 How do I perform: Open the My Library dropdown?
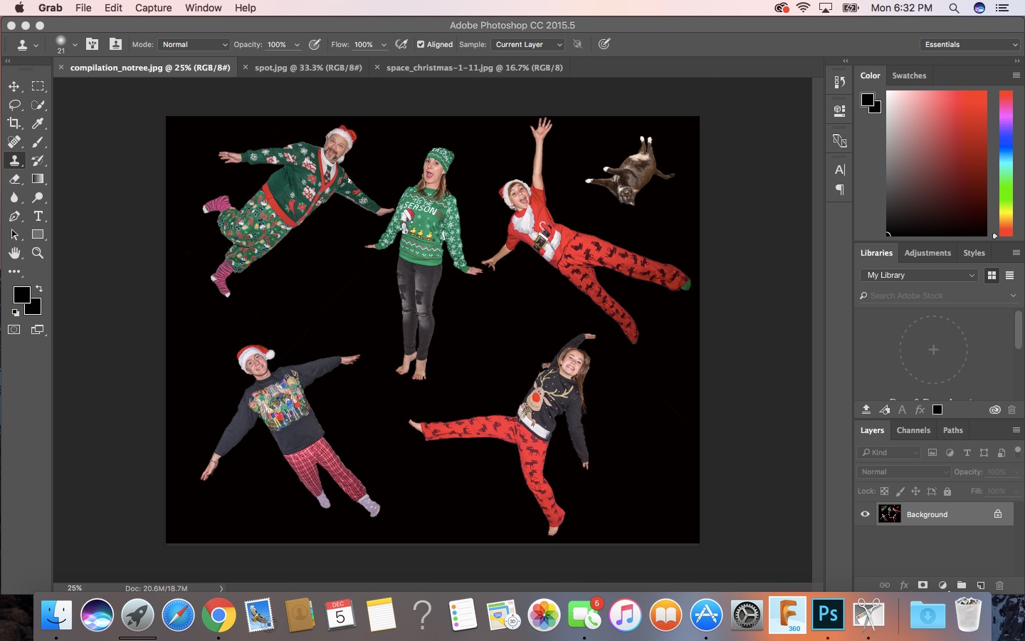coord(920,275)
